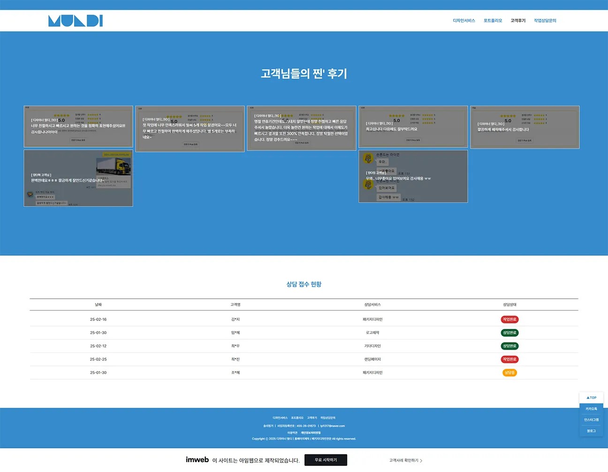Open the review starting with 깔끔하게 제작해주셔서
Image resolution: width=608 pixels, height=472 pixels.
[524, 127]
